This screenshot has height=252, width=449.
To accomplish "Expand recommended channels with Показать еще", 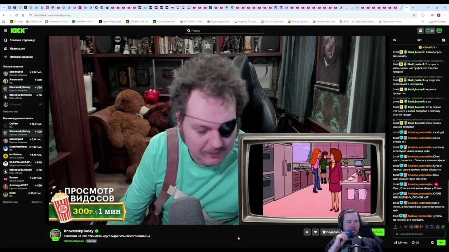I will point(11,202).
